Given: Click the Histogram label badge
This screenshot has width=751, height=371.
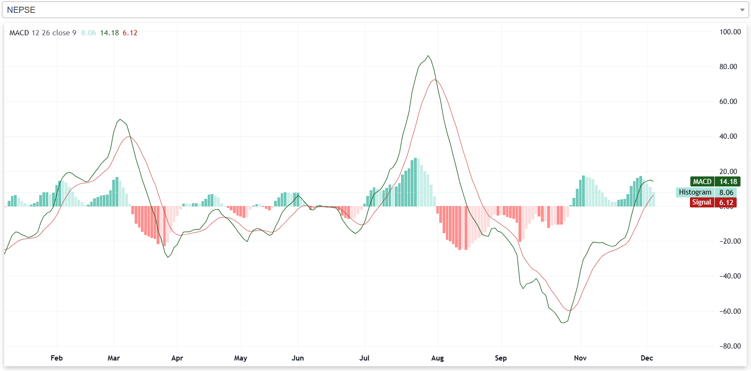Looking at the screenshot, I should point(695,192).
